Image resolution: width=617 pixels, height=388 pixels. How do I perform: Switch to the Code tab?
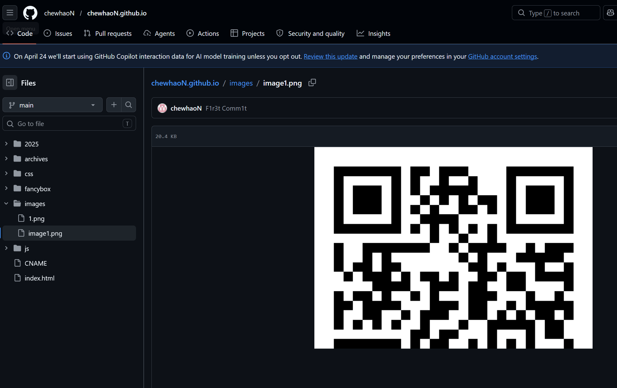click(x=19, y=33)
